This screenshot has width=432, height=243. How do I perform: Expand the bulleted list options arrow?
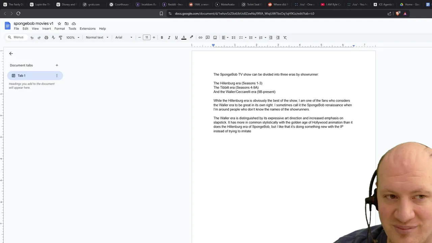tap(255, 37)
